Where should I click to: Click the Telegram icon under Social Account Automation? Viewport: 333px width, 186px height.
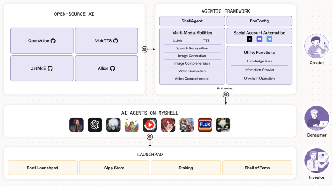pos(269,39)
